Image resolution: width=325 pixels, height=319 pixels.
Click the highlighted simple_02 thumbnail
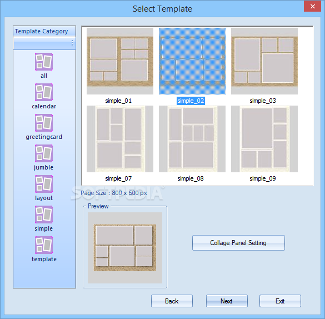tap(192, 61)
